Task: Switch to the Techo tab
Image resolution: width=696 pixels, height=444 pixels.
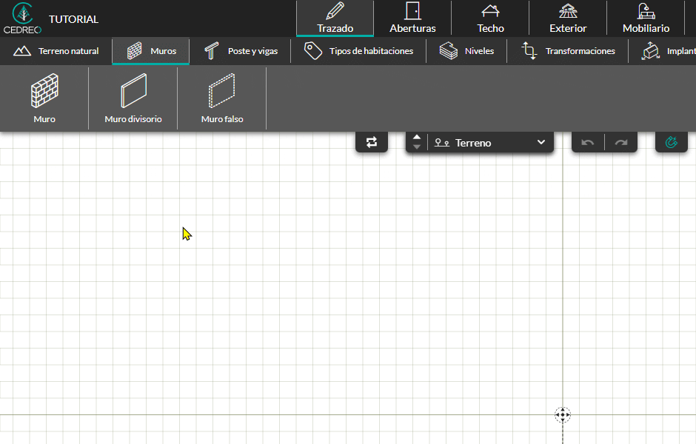Action: [490, 18]
